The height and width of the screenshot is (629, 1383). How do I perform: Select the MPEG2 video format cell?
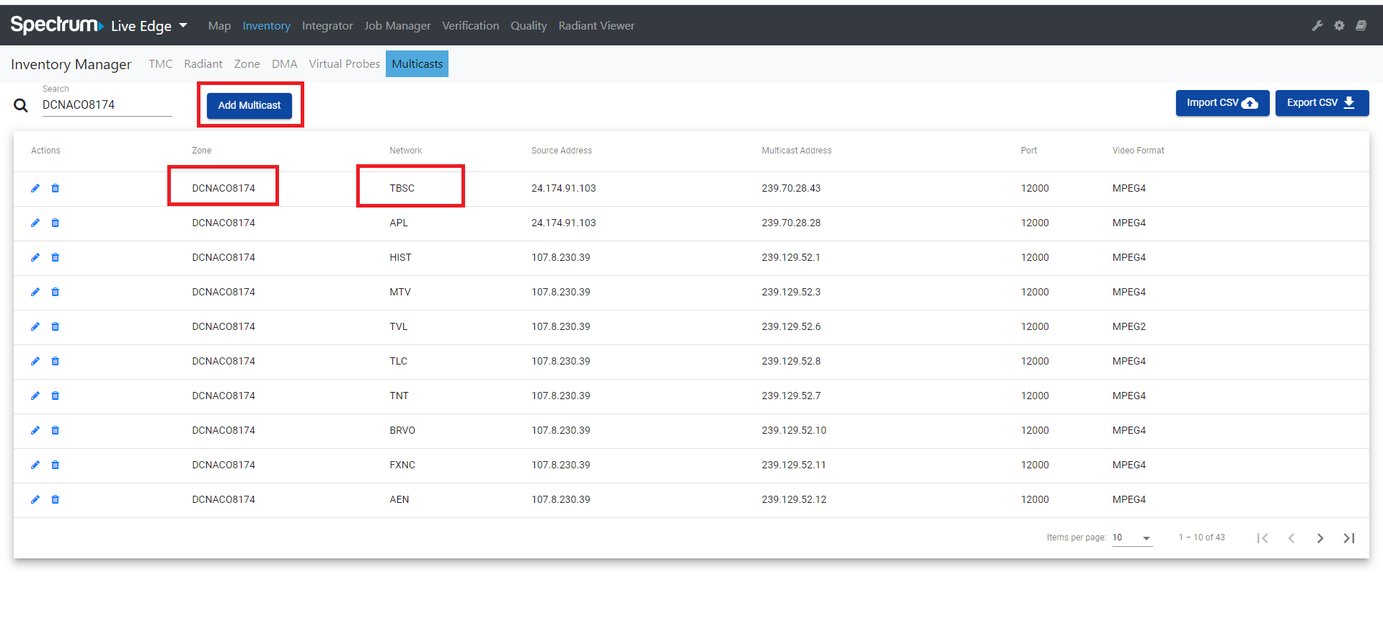coord(1129,326)
